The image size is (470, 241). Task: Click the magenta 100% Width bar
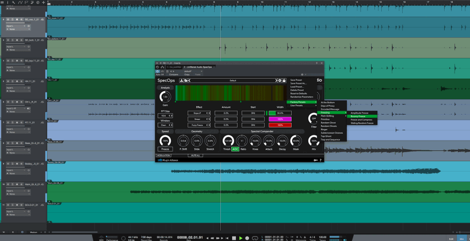point(280,119)
